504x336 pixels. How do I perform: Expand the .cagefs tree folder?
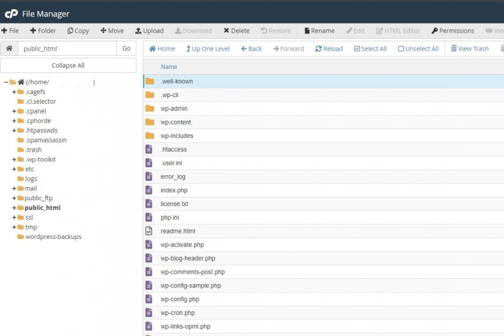pyautogui.click(x=14, y=92)
